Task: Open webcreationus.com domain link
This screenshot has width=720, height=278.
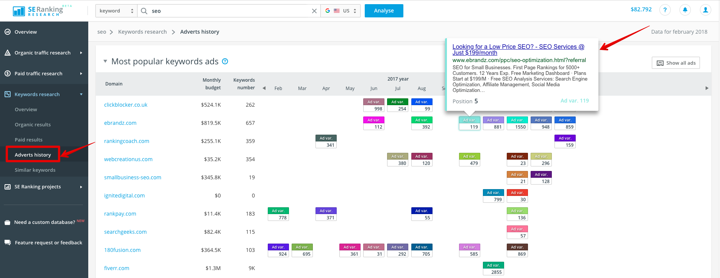Action: coord(128,159)
